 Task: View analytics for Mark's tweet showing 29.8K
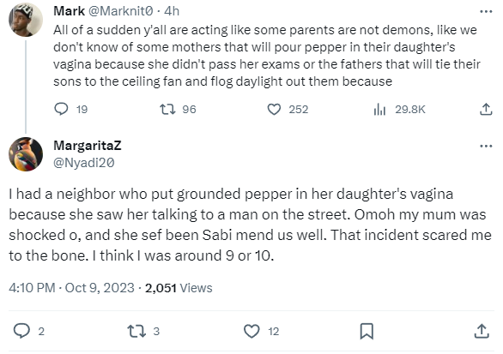coord(379,109)
